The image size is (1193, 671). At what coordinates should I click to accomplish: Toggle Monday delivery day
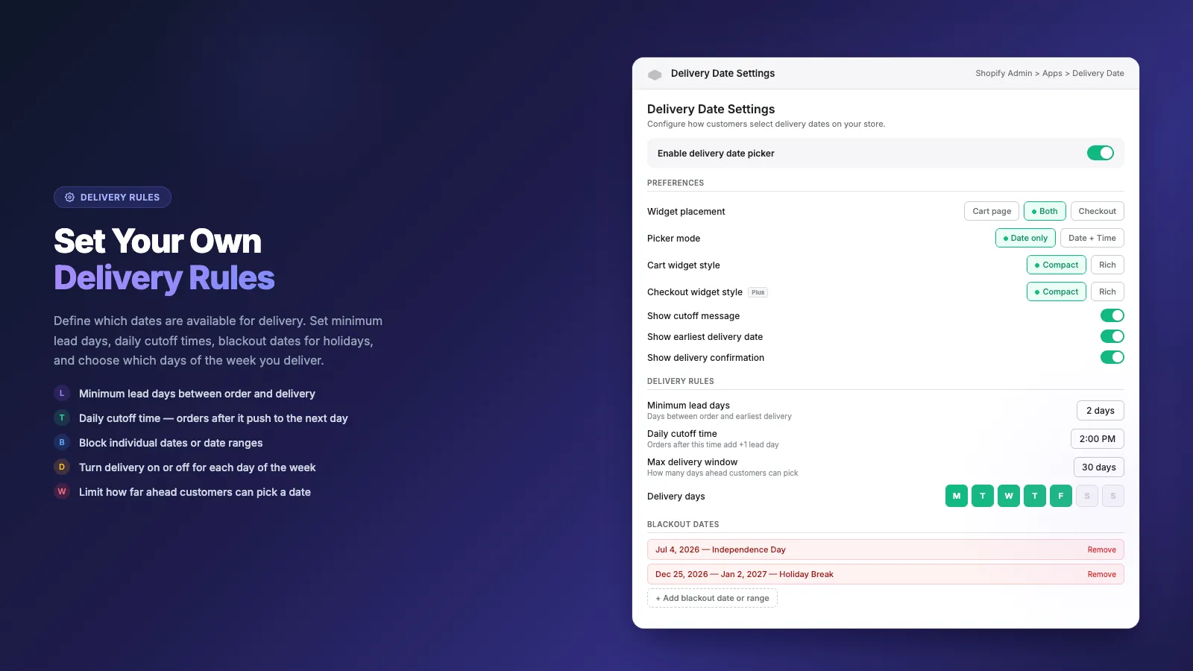click(x=957, y=496)
